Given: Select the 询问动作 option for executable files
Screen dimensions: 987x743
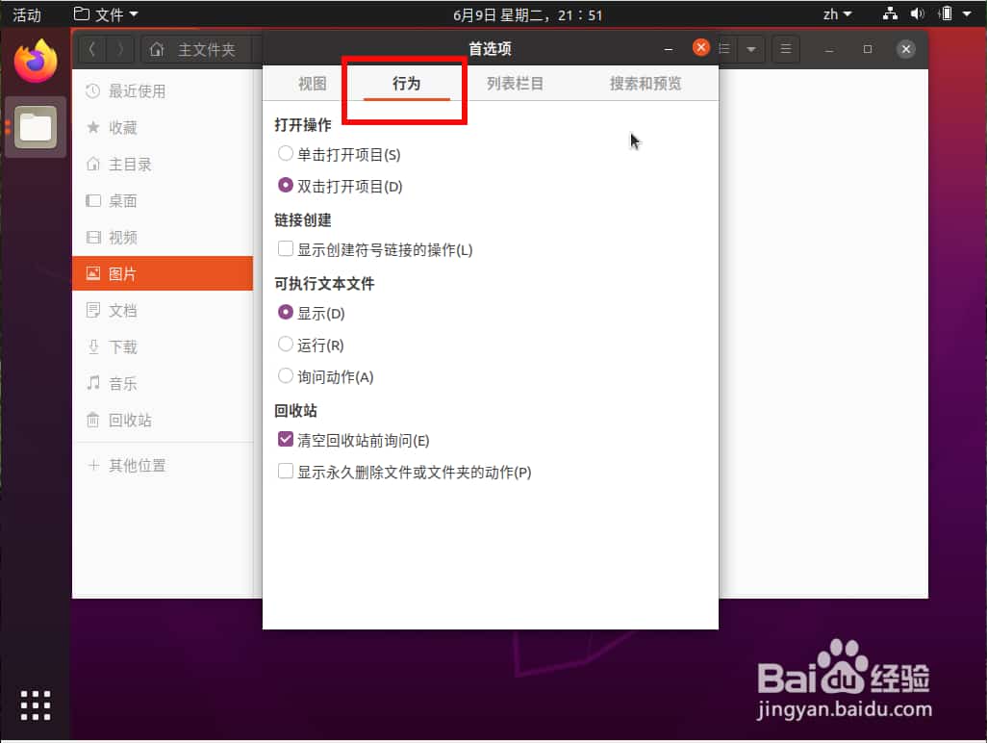Looking at the screenshot, I should click(x=286, y=376).
